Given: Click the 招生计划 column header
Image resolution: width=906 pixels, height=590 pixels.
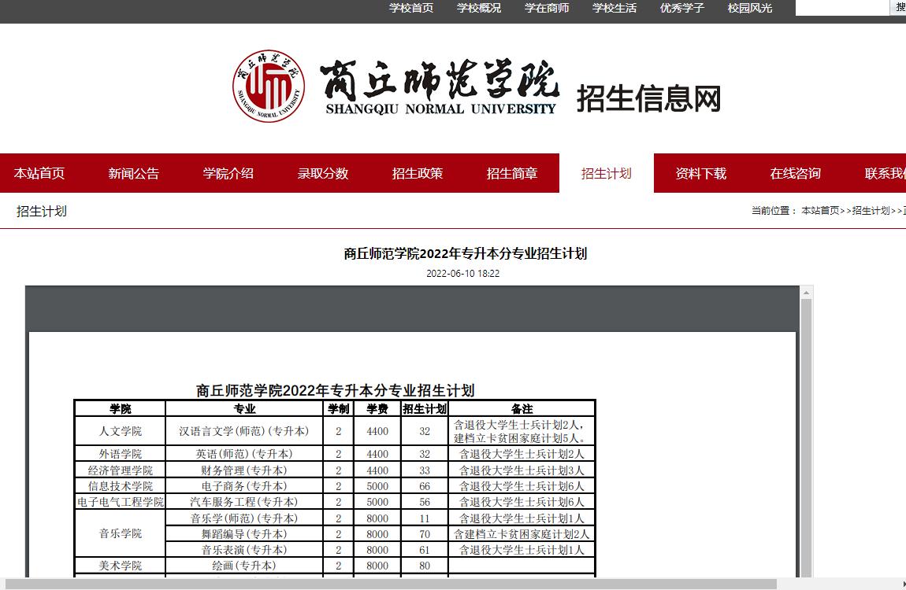Looking at the screenshot, I should 425,408.
